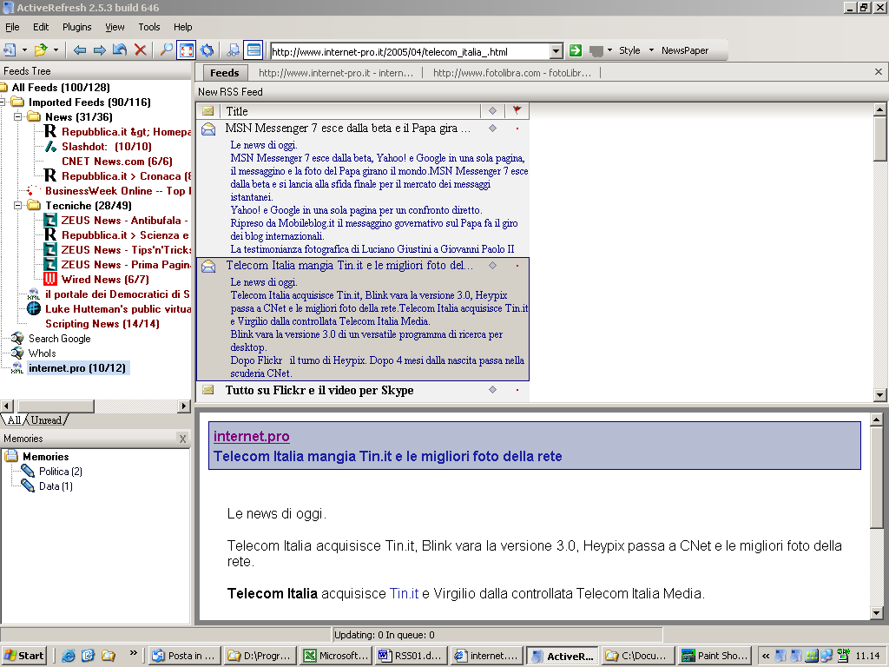The width and height of the screenshot is (889, 667).
Task: Click the new feed document icon
Action: pos(10,50)
